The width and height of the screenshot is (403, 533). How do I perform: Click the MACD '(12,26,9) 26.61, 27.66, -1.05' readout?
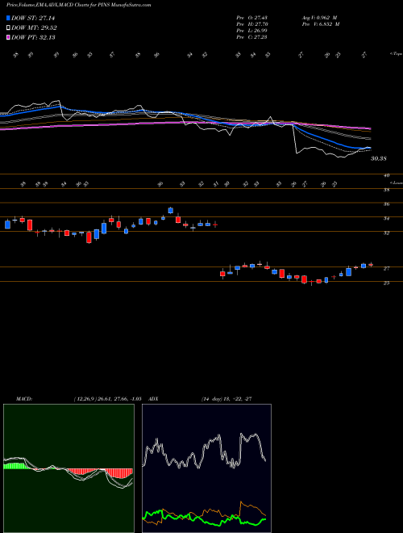[107, 399]
